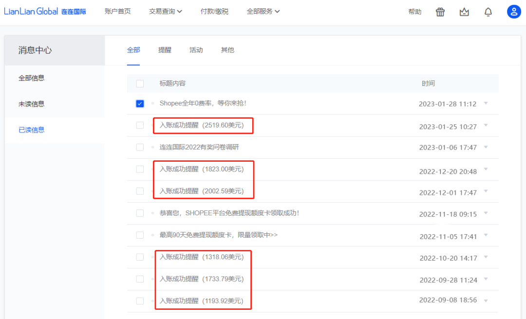The height and width of the screenshot is (319, 526).
Task: Click the 时间 column header
Action: pyautogui.click(x=428, y=83)
